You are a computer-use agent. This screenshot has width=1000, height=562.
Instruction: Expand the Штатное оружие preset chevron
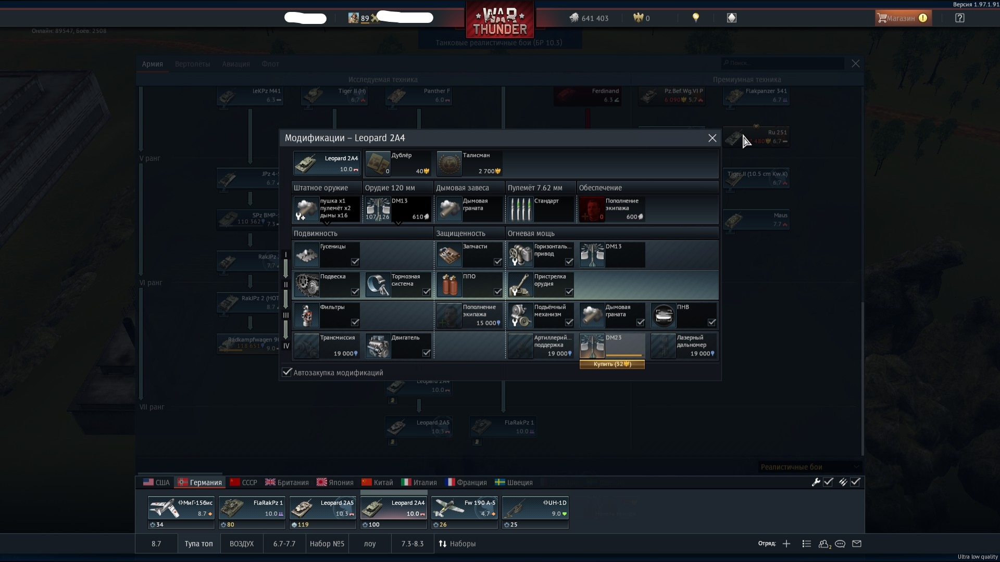pos(327,223)
